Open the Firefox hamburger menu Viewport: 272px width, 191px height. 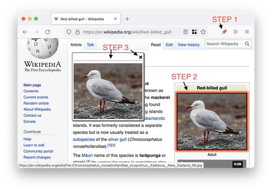247,32
